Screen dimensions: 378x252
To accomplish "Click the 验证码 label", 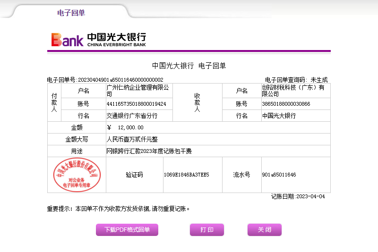I will point(135,175).
